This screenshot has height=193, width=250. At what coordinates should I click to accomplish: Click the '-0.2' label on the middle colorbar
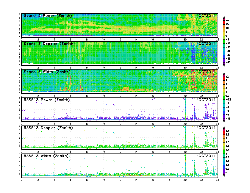pos(228,99)
